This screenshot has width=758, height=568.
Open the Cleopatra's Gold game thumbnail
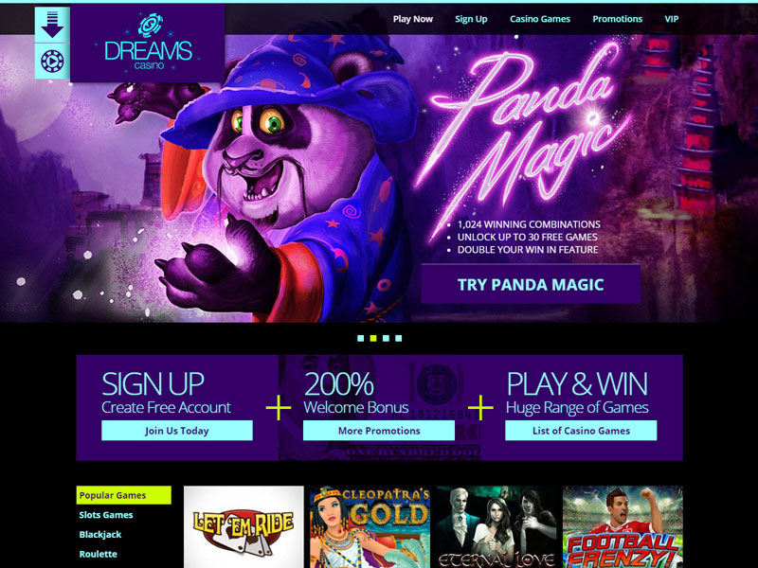(370, 527)
